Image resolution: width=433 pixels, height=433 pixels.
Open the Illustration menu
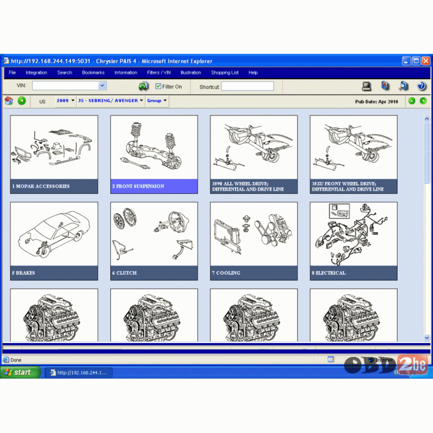191,73
